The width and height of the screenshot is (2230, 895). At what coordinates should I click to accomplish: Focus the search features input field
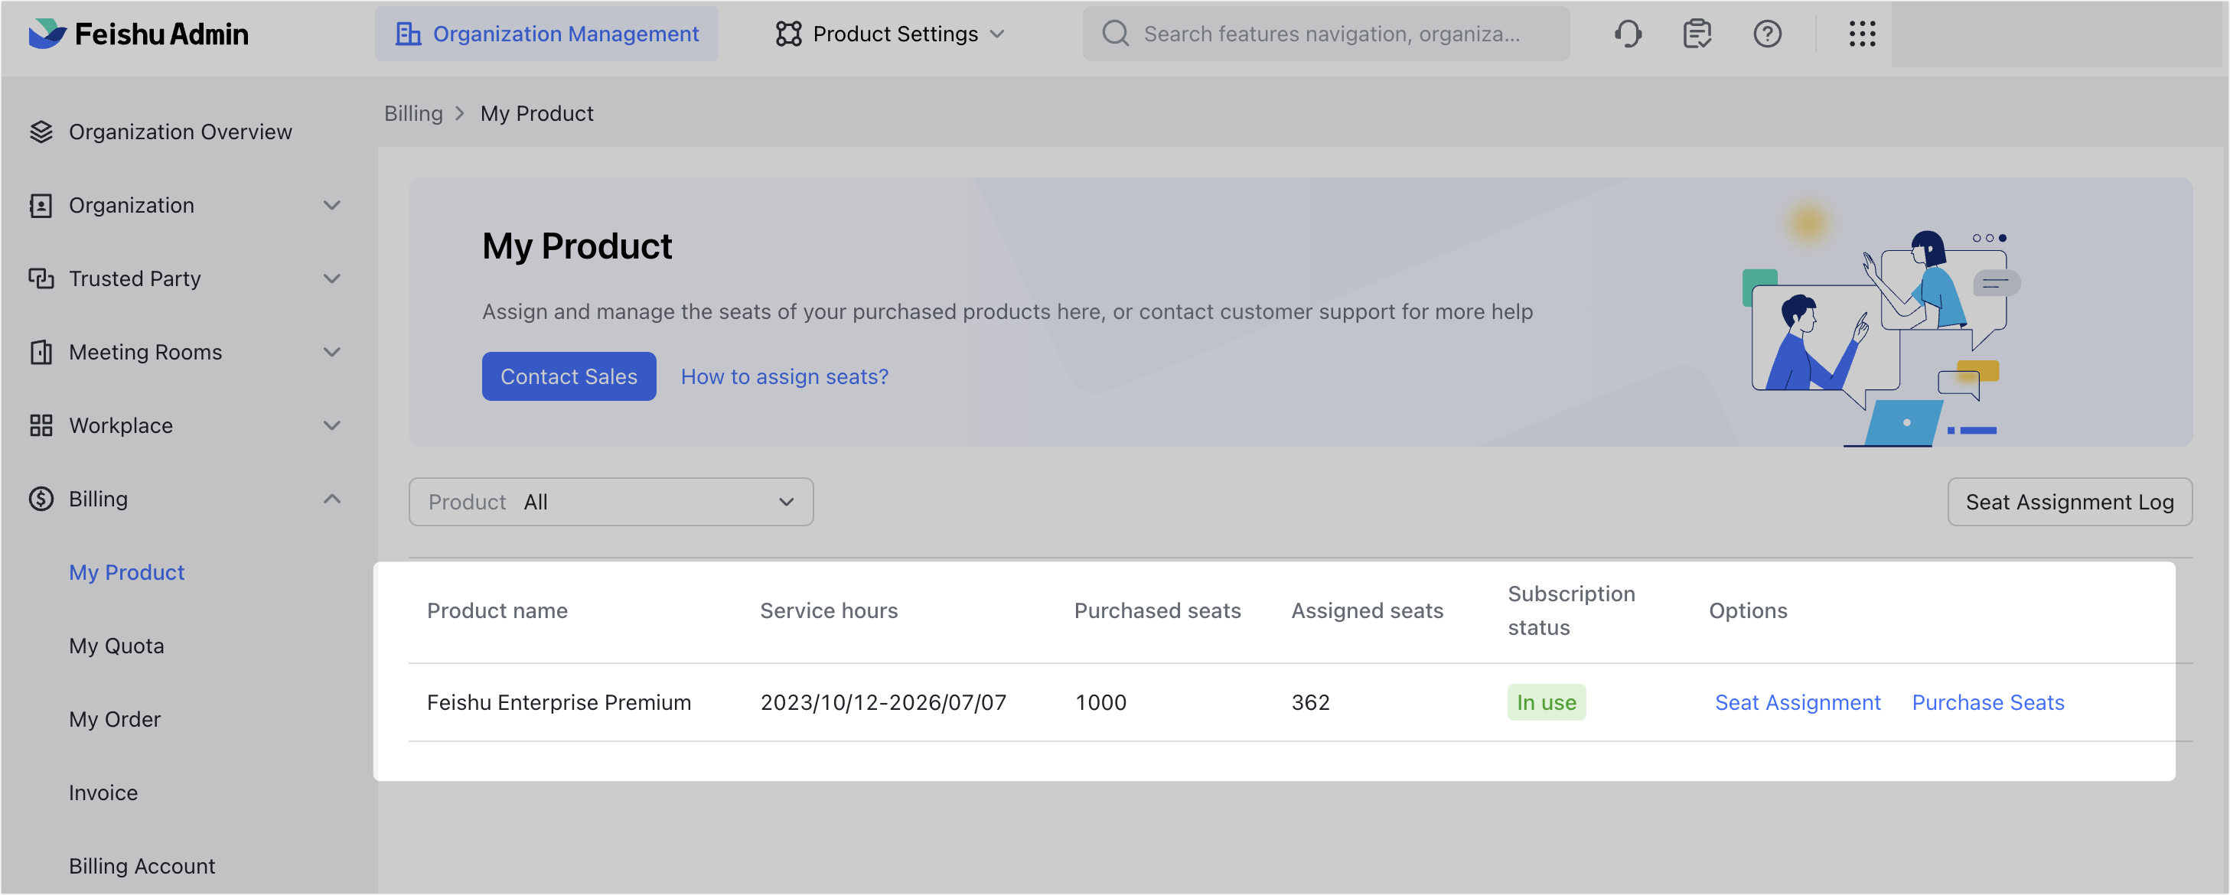pos(1332,34)
